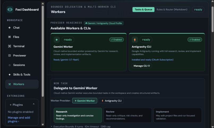
Task: Click sidebar scrollbar up arrow
Action: pyautogui.click(x=43, y=3)
